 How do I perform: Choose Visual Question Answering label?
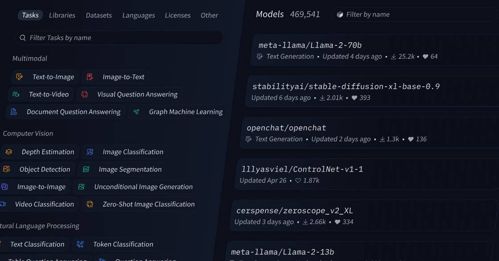[137, 94]
